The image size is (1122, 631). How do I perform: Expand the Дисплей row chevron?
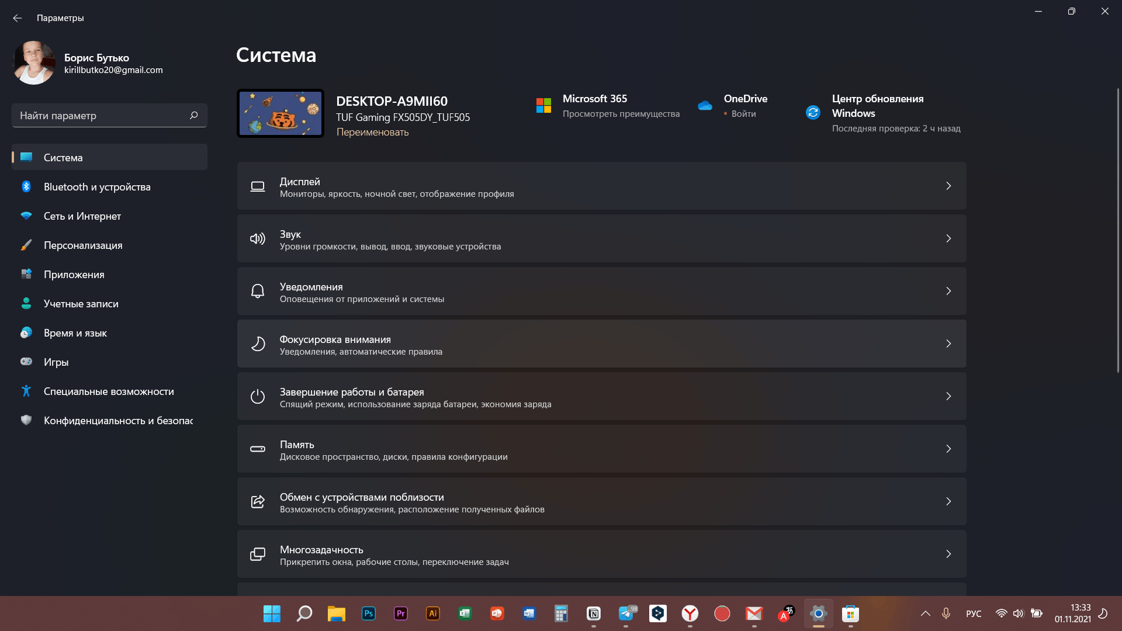[948, 186]
